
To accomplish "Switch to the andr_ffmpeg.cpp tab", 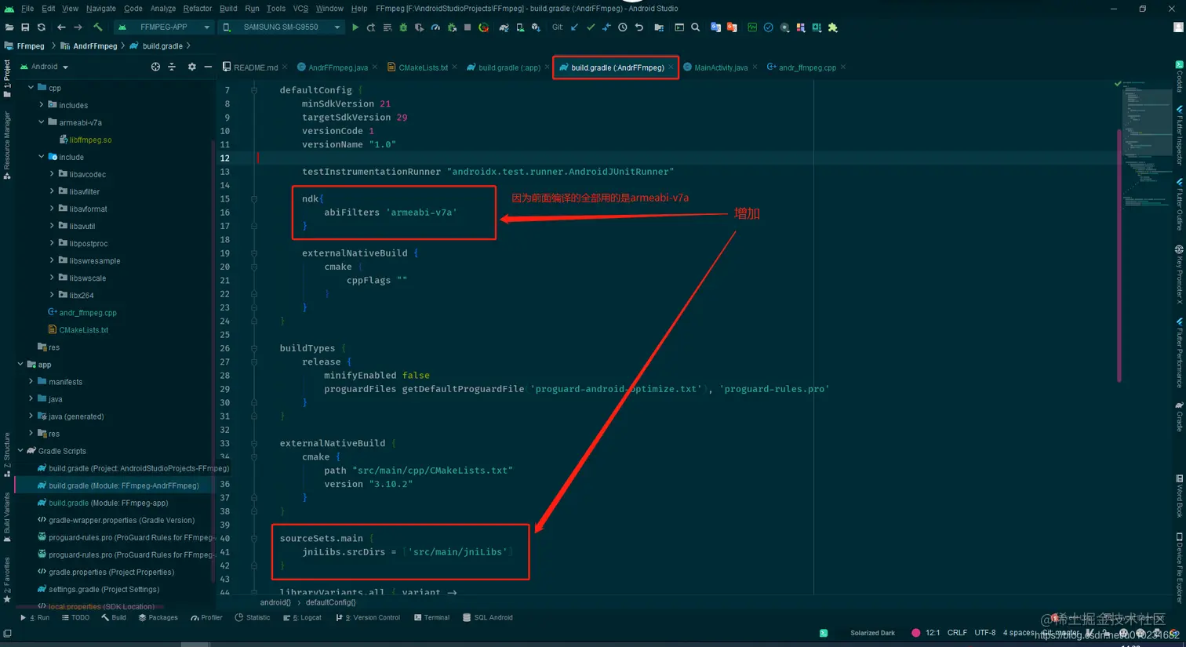I will [x=806, y=67].
